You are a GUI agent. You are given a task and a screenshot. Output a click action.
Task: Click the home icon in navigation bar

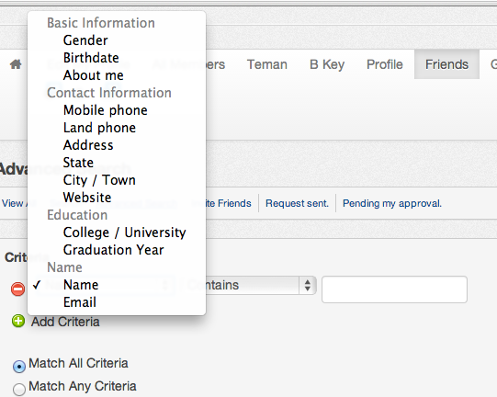[16, 64]
